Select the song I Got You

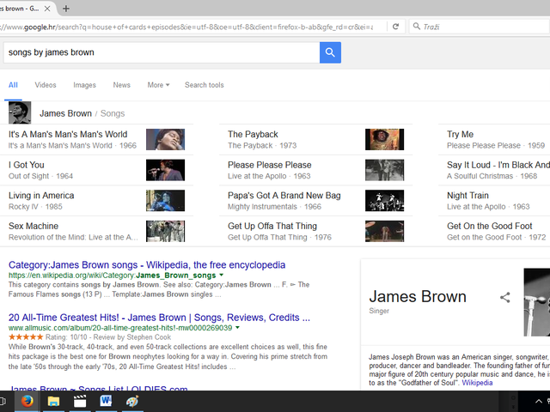(x=27, y=165)
